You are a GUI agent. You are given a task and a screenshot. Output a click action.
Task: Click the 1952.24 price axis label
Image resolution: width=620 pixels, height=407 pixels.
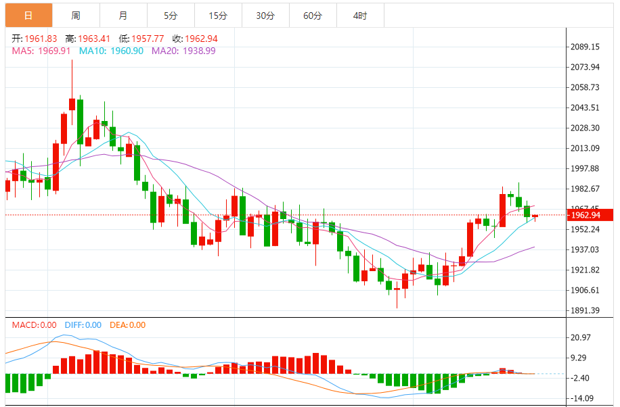(x=585, y=229)
